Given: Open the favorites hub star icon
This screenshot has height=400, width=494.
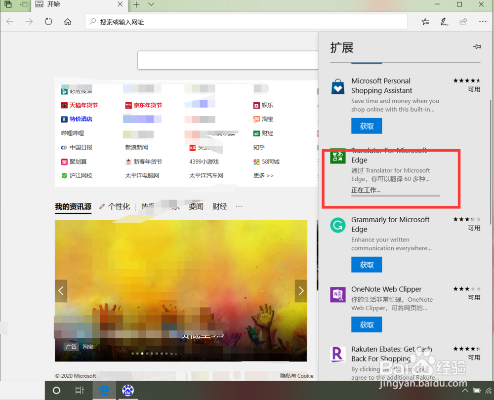Looking at the screenshot, I should point(425,22).
